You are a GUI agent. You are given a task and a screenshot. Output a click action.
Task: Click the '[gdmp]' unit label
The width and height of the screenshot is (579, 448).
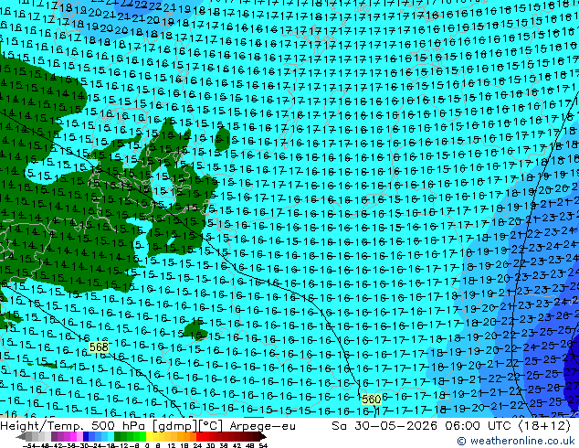175,426
